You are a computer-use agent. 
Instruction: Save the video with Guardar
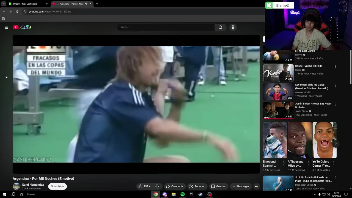pyautogui.click(x=218, y=186)
